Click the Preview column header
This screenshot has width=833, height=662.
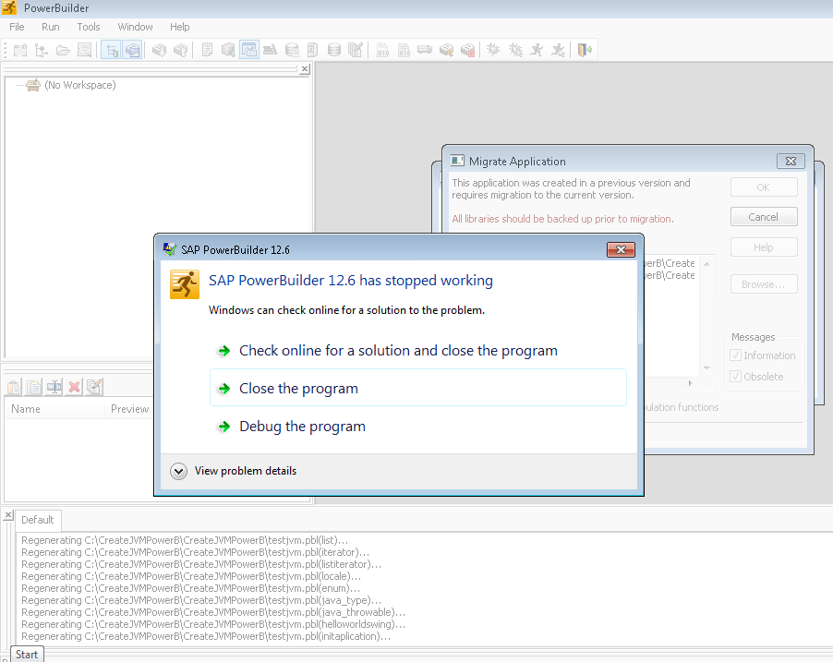point(129,409)
